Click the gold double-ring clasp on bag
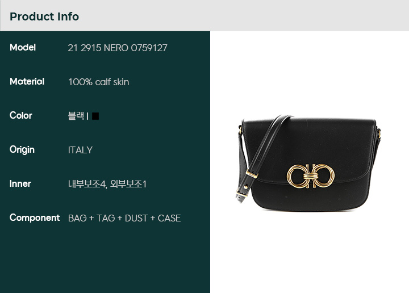409x293 pixels. coord(311,176)
